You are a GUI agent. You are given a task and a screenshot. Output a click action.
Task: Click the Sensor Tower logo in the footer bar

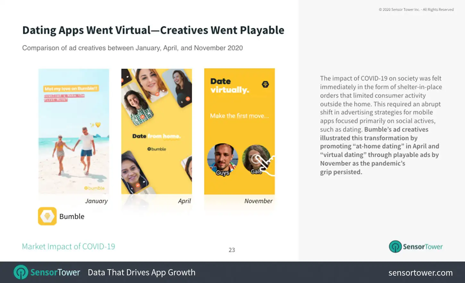pyautogui.click(x=47, y=272)
